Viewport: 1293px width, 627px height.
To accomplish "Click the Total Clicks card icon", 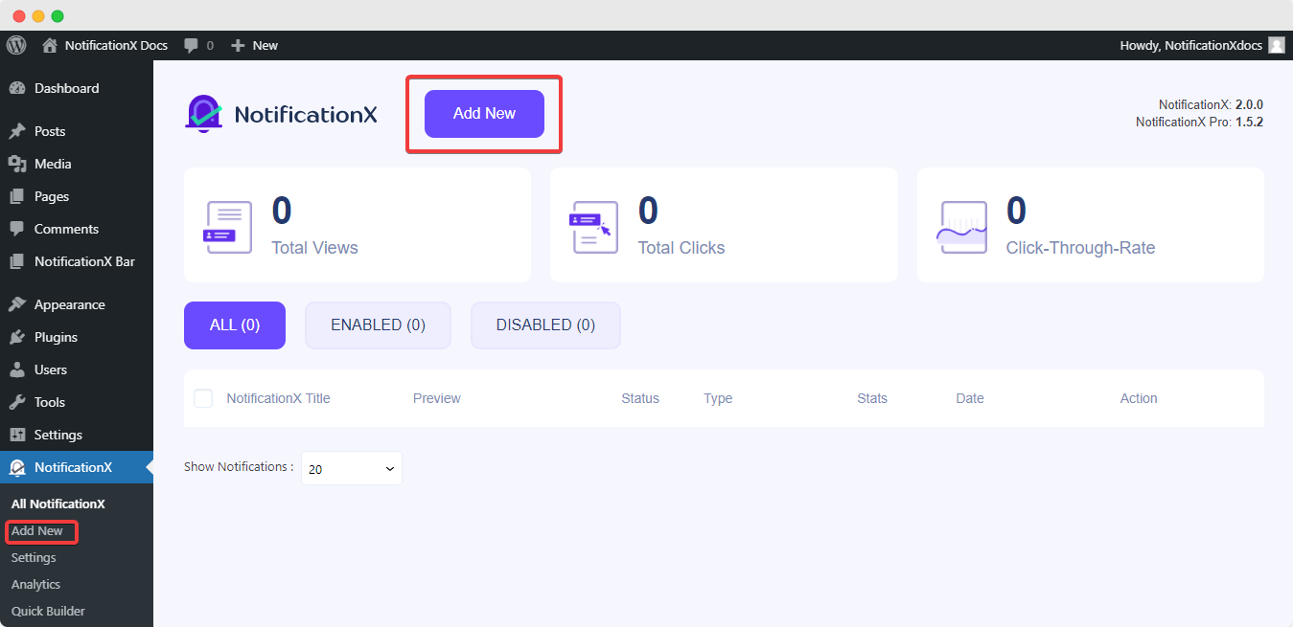I will click(594, 227).
